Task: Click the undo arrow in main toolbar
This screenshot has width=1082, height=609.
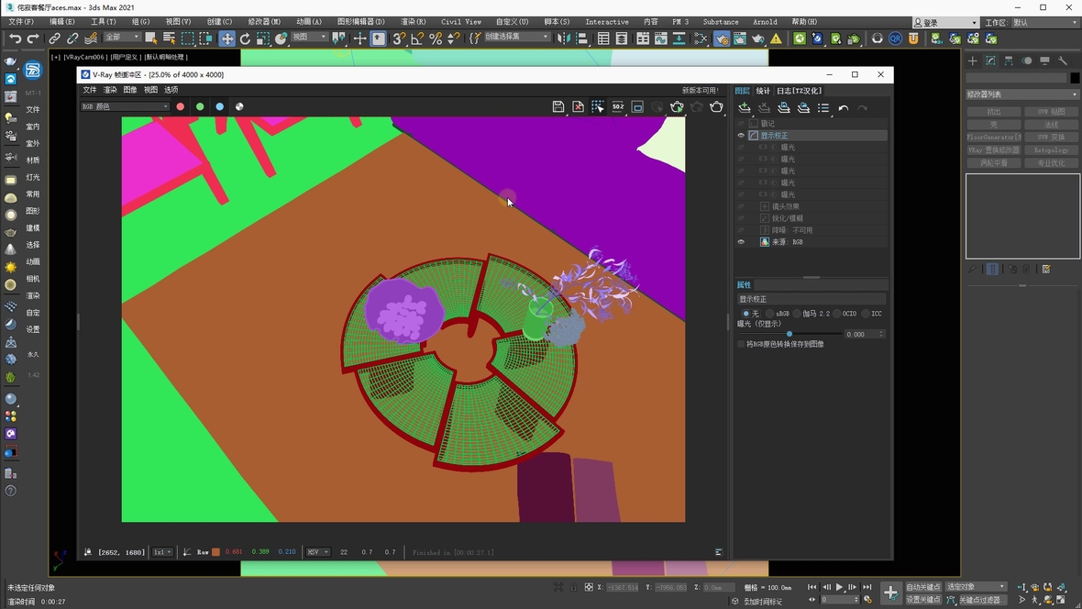Action: [15, 39]
